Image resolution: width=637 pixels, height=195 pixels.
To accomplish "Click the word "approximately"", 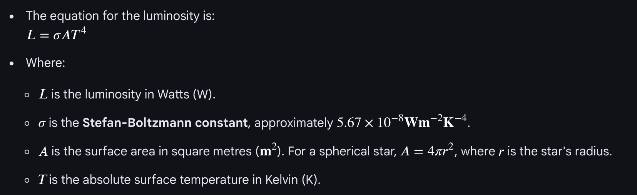I will tap(294, 123).
